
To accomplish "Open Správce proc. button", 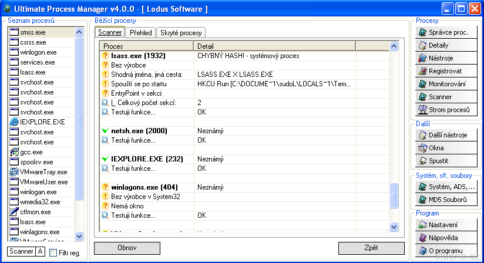I will pyautogui.click(x=446, y=32).
